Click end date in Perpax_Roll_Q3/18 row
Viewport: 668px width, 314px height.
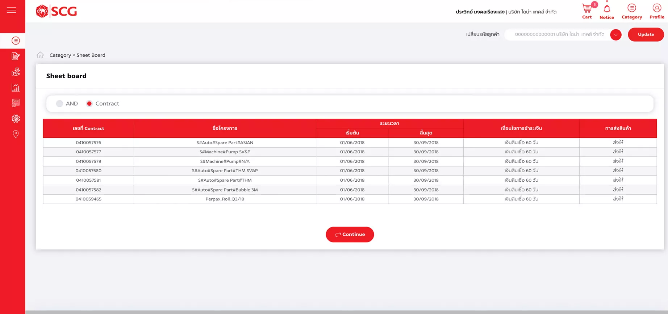click(x=426, y=199)
